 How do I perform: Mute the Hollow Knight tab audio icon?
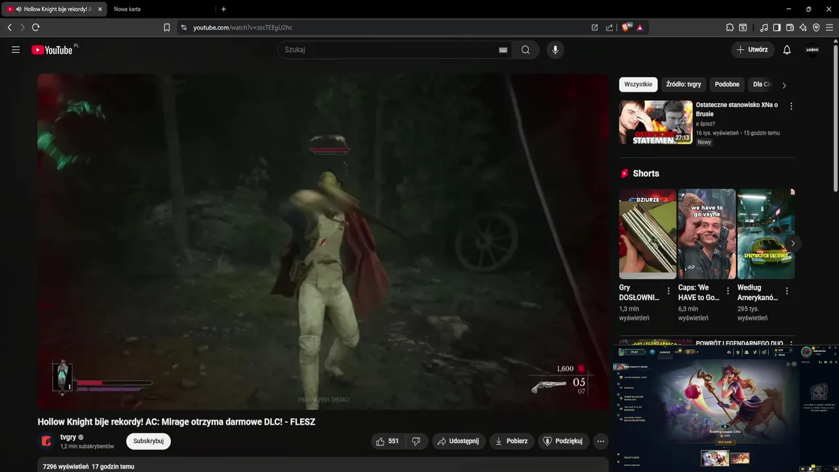pyautogui.click(x=18, y=9)
